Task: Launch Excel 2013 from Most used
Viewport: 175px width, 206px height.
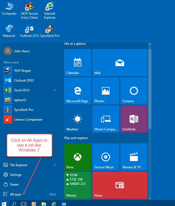Action: pos(28,90)
